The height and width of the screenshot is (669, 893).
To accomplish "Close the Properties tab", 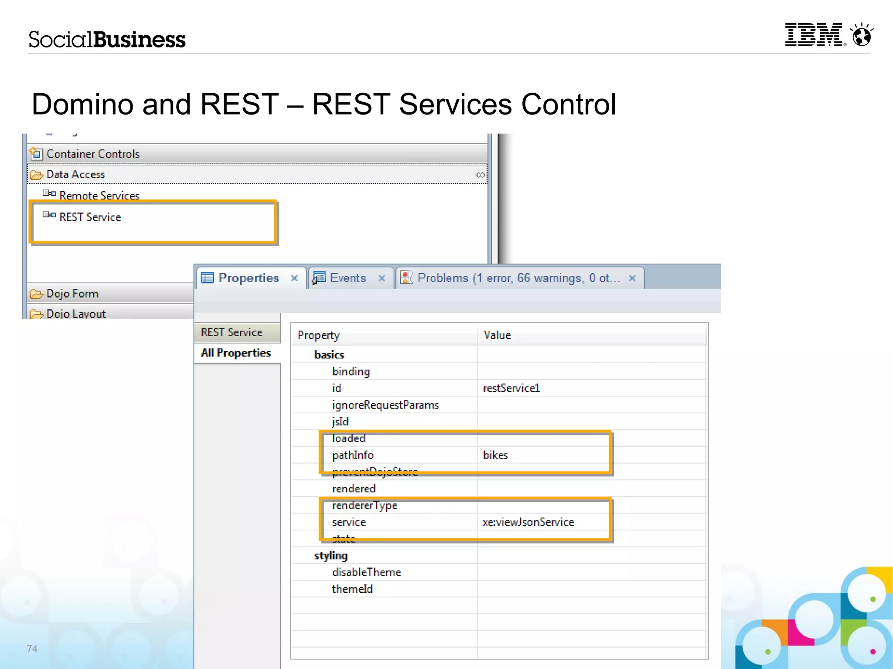I will [x=294, y=278].
